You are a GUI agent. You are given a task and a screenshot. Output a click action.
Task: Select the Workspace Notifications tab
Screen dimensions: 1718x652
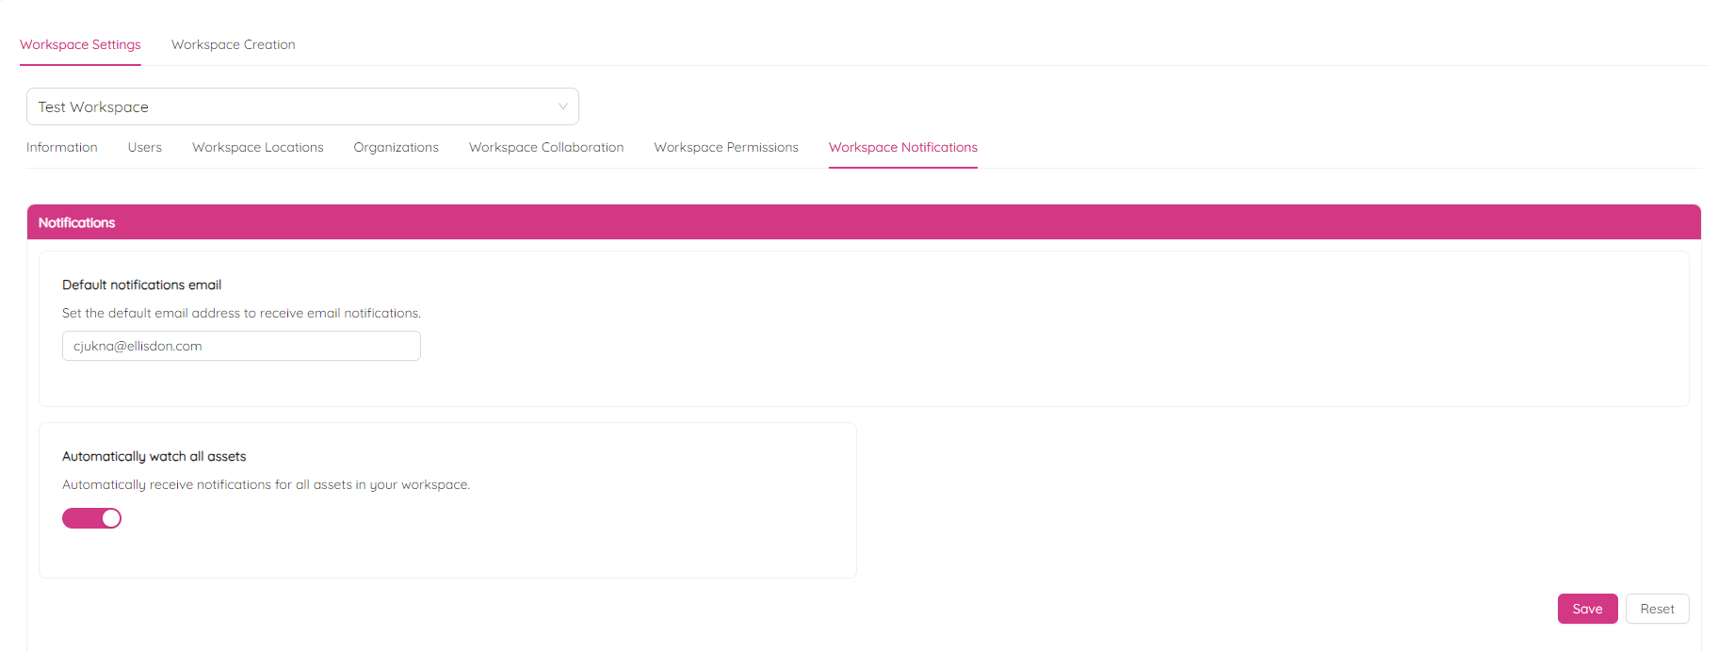coord(902,147)
